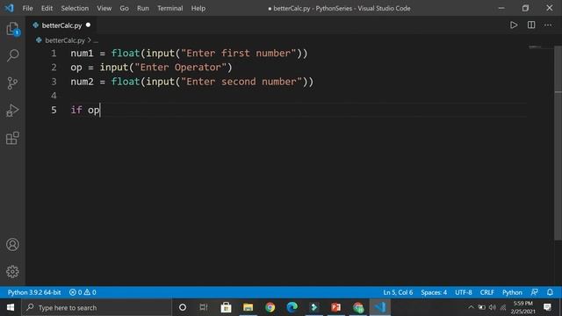Change indentation via Spaces: 4
562x316 pixels.
(x=434, y=292)
